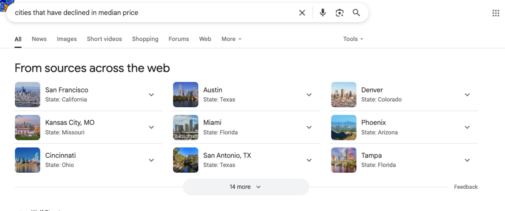Open Phoenix thumbnail image
This screenshot has width=505, height=211.
[x=344, y=127]
